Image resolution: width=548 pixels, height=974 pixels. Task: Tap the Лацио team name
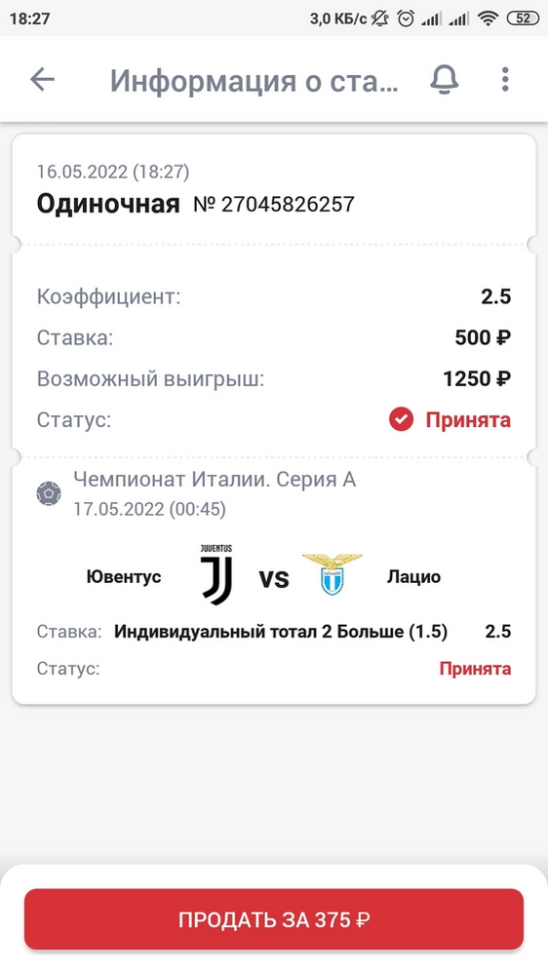pos(413,576)
